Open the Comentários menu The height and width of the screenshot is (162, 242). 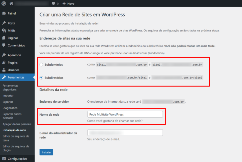(x=17, y=45)
